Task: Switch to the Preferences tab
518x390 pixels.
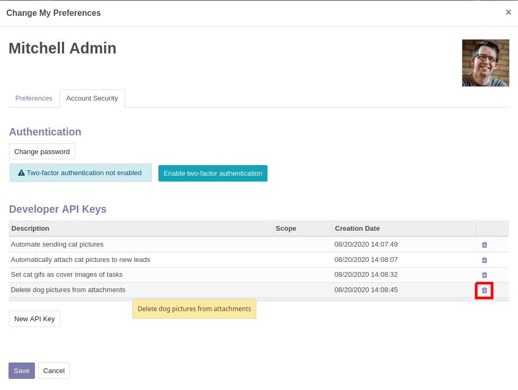Action: [34, 98]
